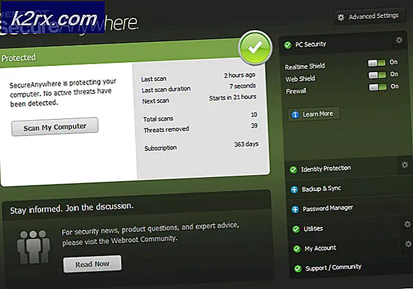
Task: Open My Account settings gear
Action: tap(408, 244)
